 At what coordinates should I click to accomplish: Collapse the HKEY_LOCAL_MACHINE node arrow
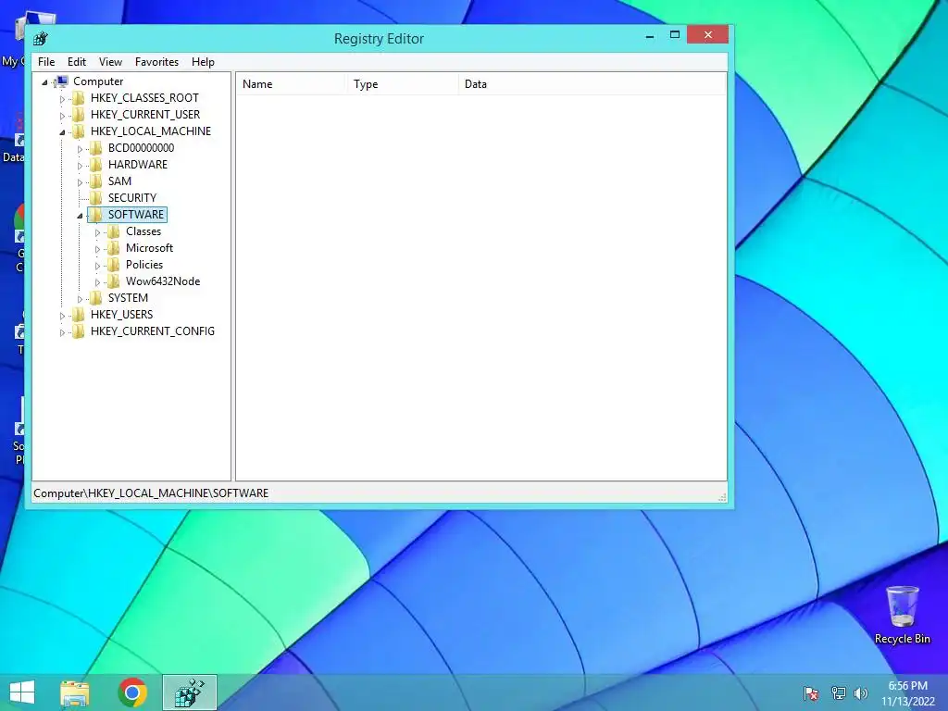[62, 132]
